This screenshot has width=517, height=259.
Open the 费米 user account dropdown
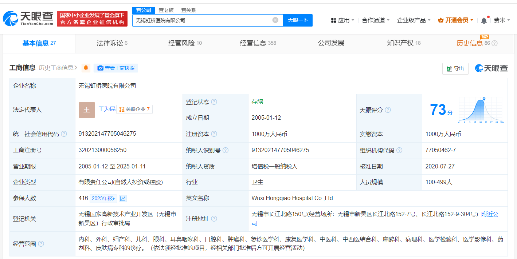click(x=502, y=20)
